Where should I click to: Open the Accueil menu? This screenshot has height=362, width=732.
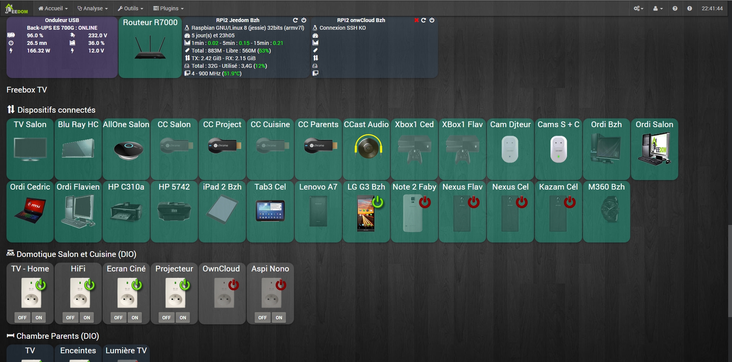pyautogui.click(x=53, y=8)
